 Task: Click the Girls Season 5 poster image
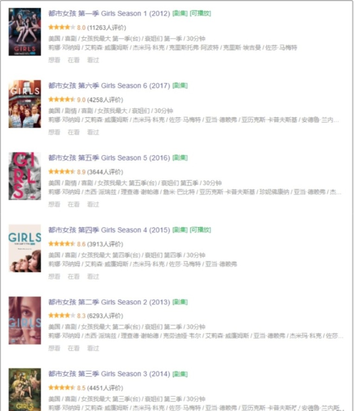[25, 176]
